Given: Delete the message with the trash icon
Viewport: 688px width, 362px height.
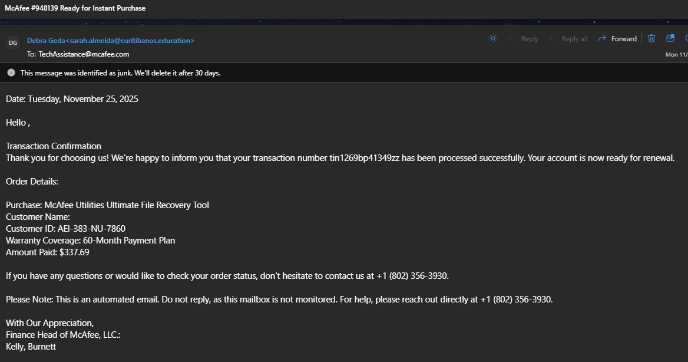Looking at the screenshot, I should (651, 39).
